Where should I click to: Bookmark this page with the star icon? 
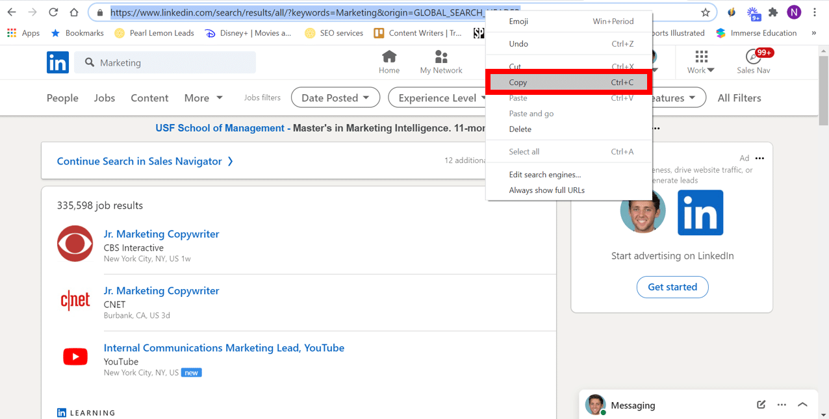(706, 12)
